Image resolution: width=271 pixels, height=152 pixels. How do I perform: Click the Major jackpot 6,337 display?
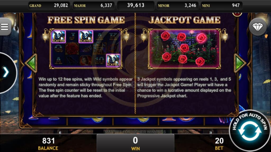click(x=93, y=6)
